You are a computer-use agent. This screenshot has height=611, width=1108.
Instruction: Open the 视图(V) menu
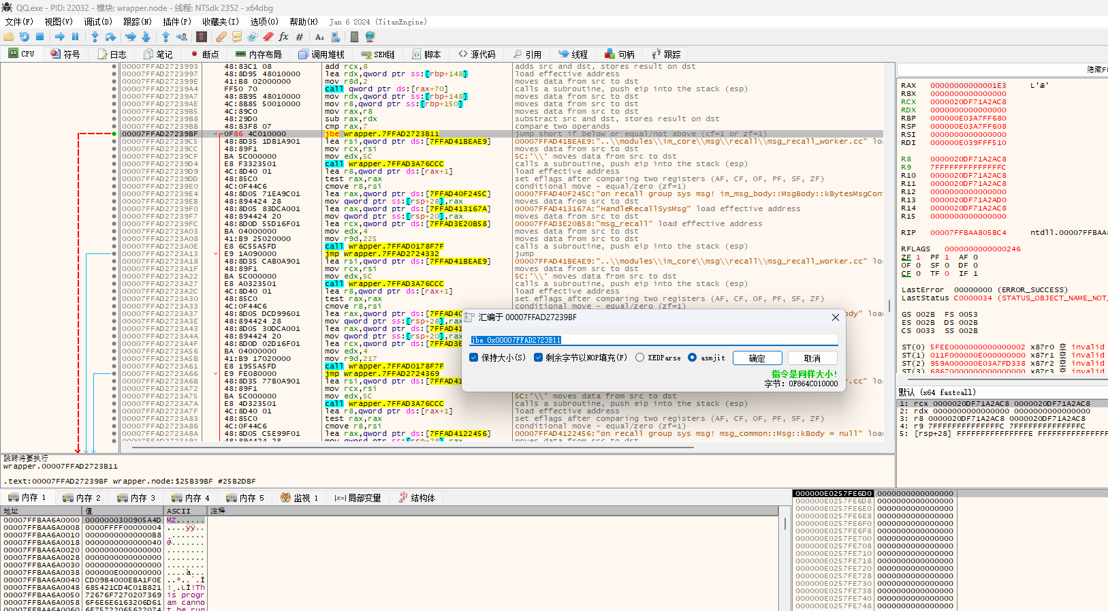click(59, 22)
